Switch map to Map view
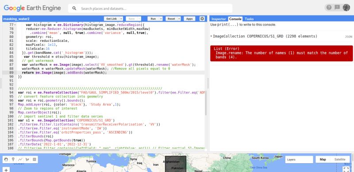 point(323,159)
